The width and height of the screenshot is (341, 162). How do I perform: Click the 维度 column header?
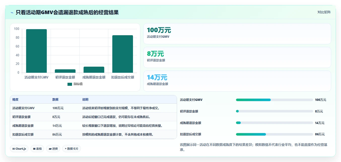(15, 100)
